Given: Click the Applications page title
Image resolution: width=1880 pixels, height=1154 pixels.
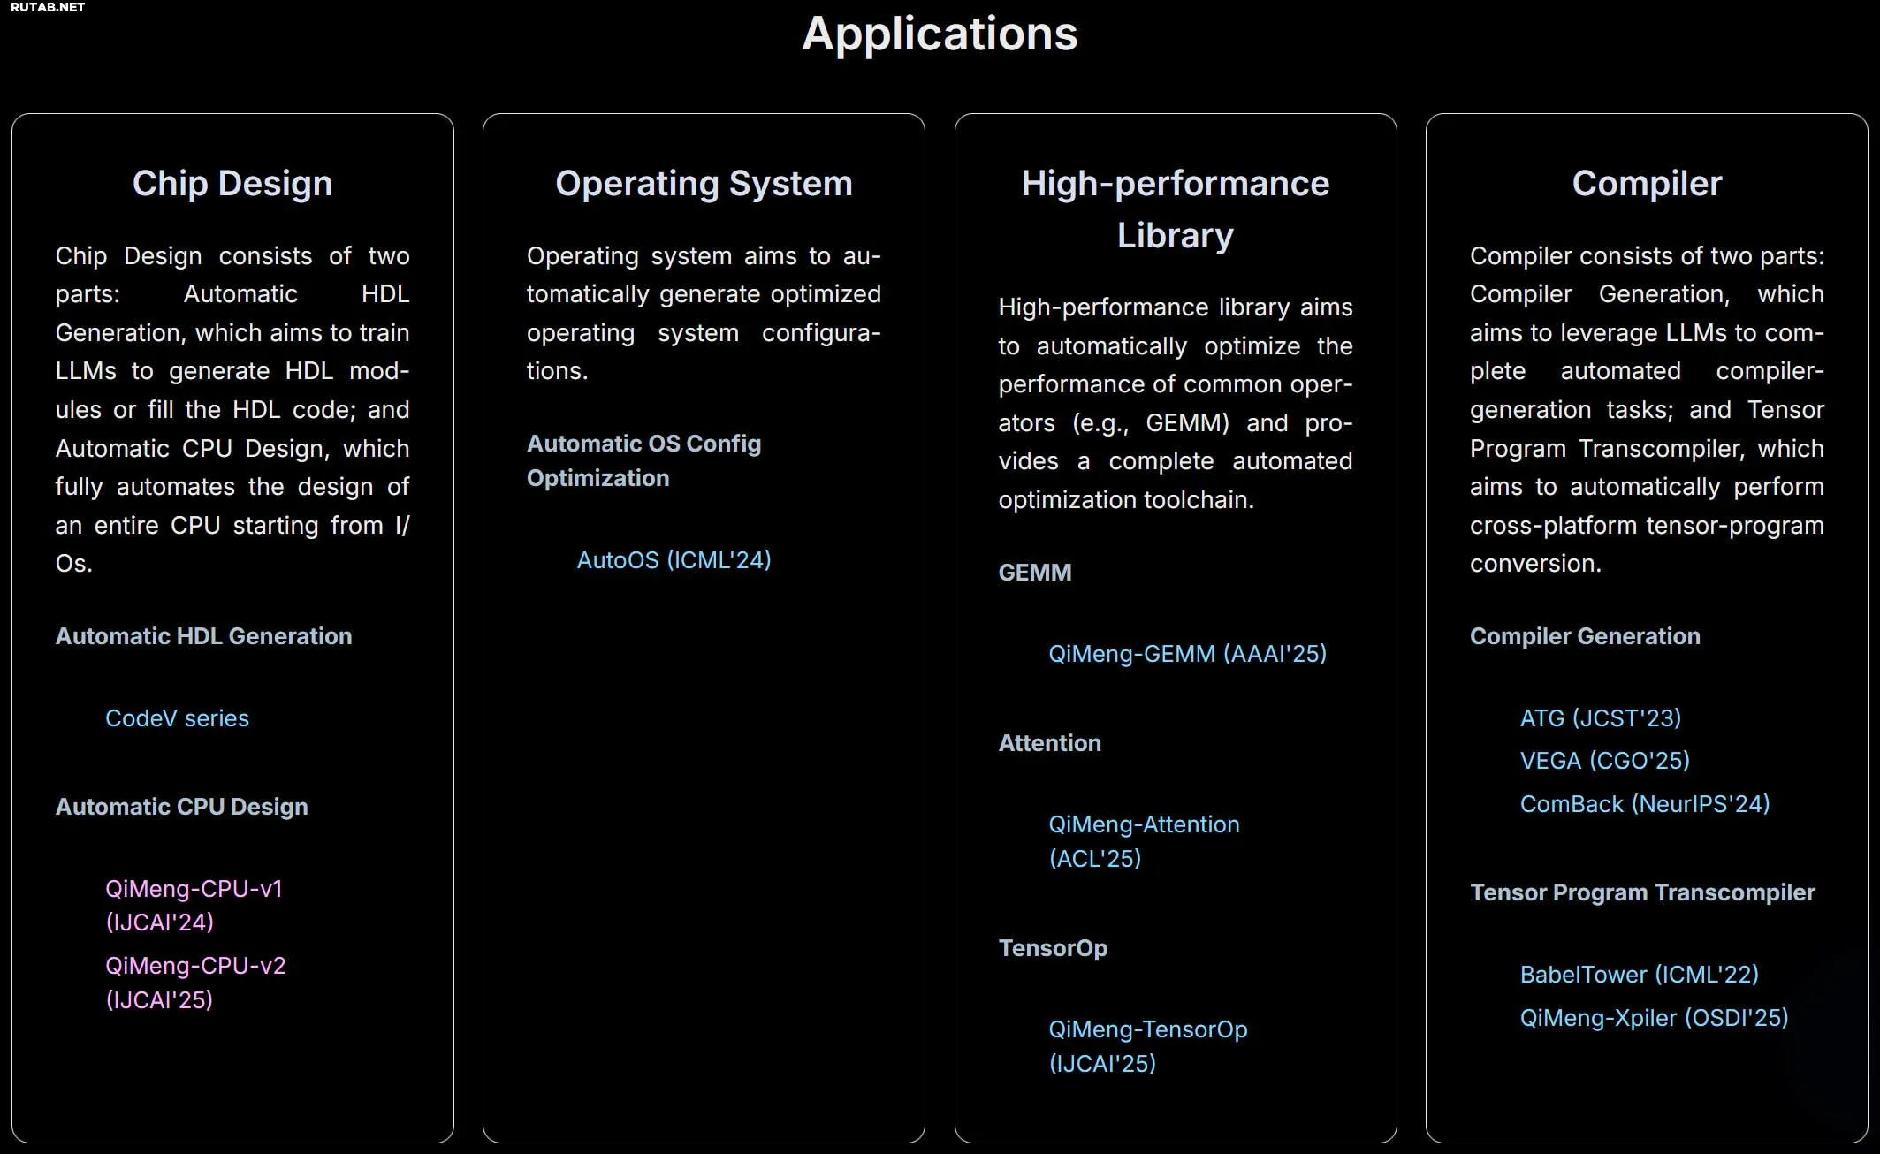Looking at the screenshot, I should click(x=940, y=34).
